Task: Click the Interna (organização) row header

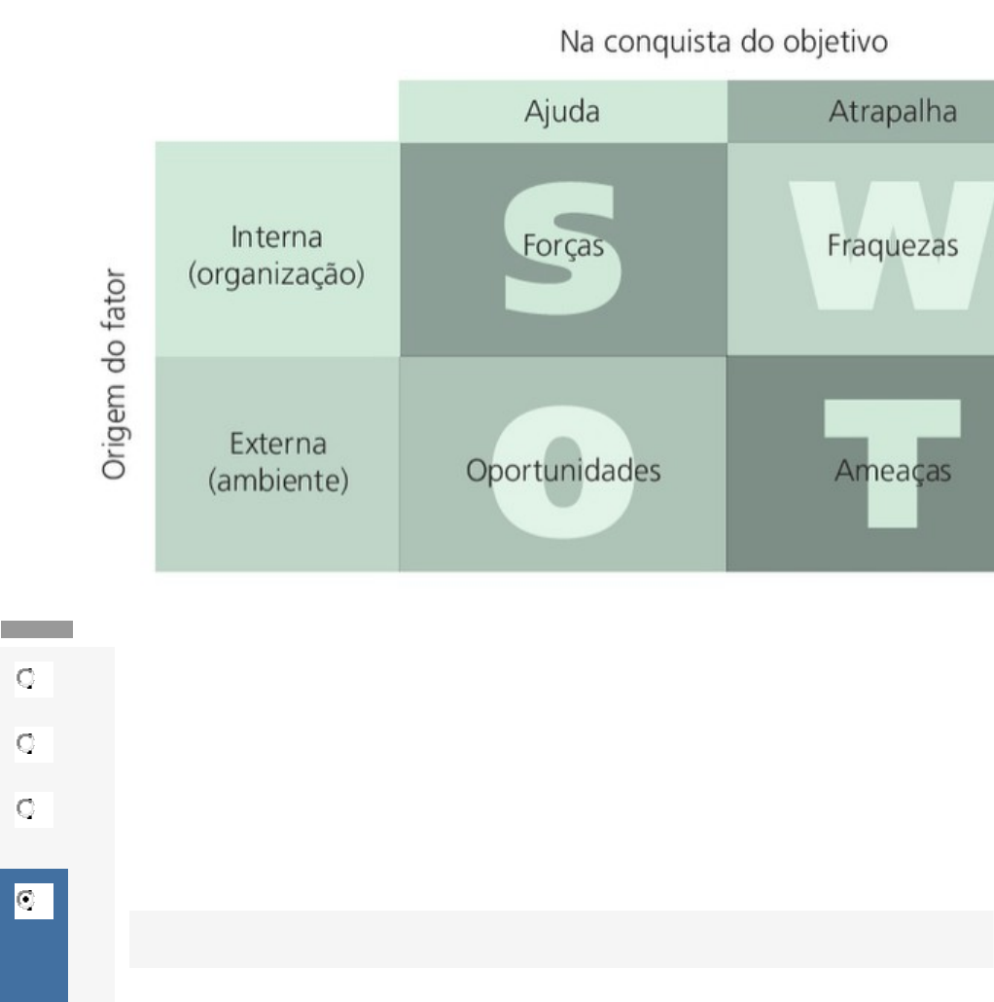Action: pyautogui.click(x=277, y=256)
